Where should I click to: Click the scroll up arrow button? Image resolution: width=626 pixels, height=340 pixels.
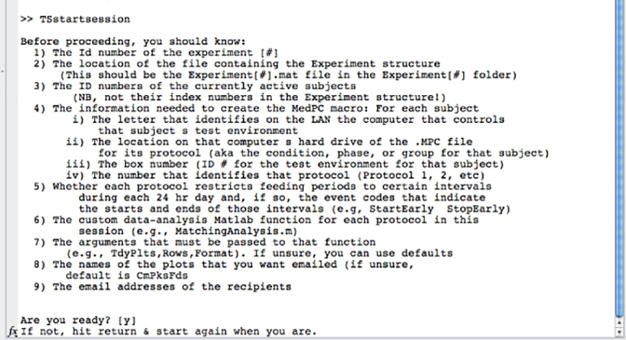pyautogui.click(x=619, y=323)
